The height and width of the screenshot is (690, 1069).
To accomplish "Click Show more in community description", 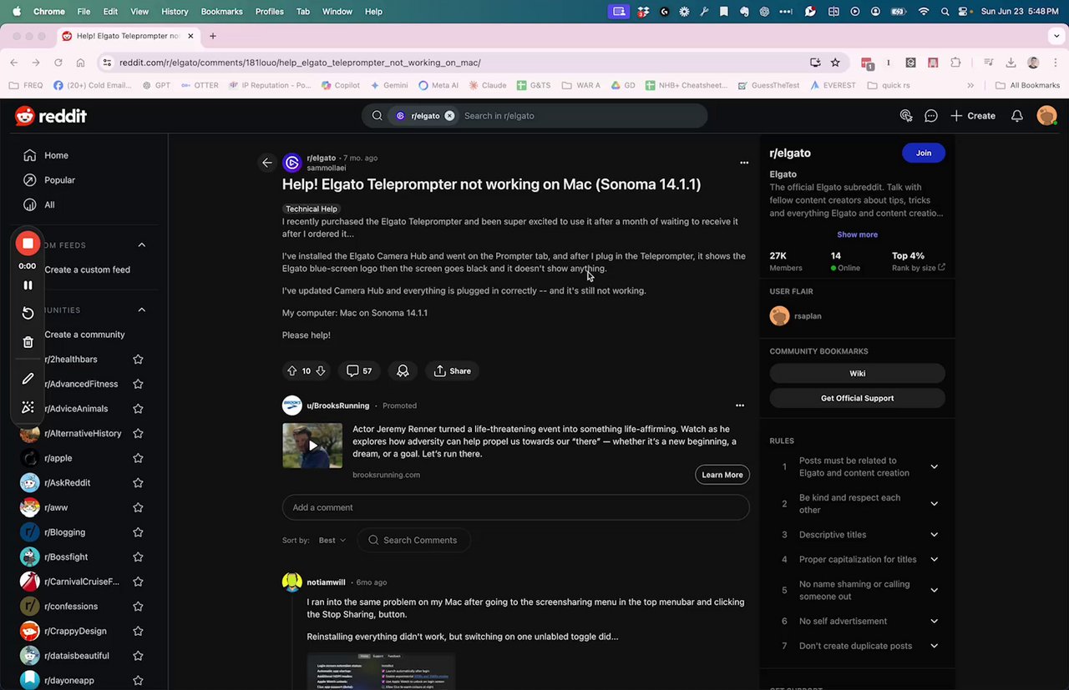I will coord(857,234).
